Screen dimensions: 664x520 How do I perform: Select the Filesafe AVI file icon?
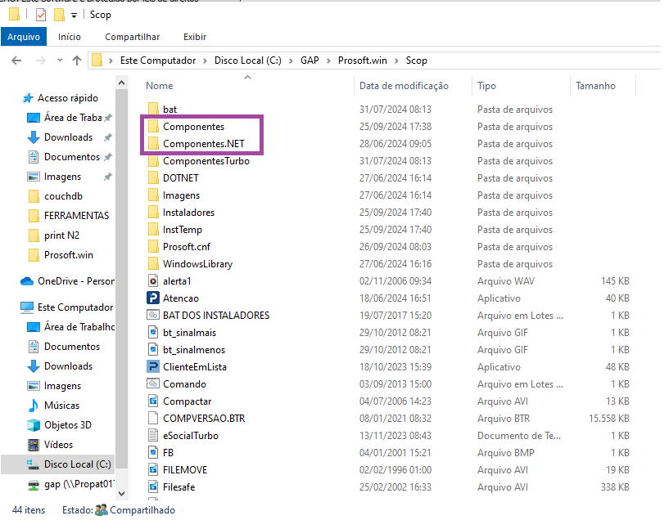pos(153,487)
